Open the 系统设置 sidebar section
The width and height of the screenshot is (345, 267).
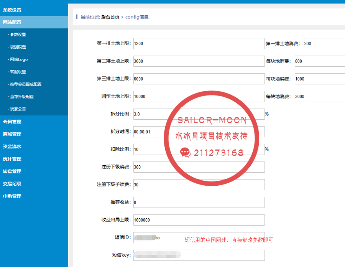pos(12,10)
